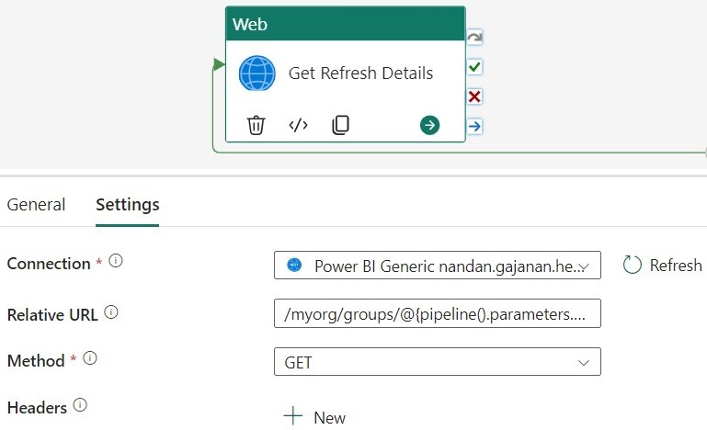
Task: Click the green arrow run button on activity
Action: (x=429, y=125)
